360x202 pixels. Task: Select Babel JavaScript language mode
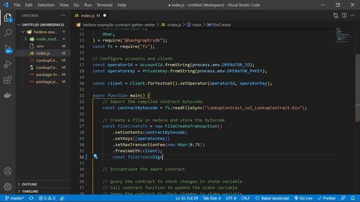pyautogui.click(x=275, y=198)
